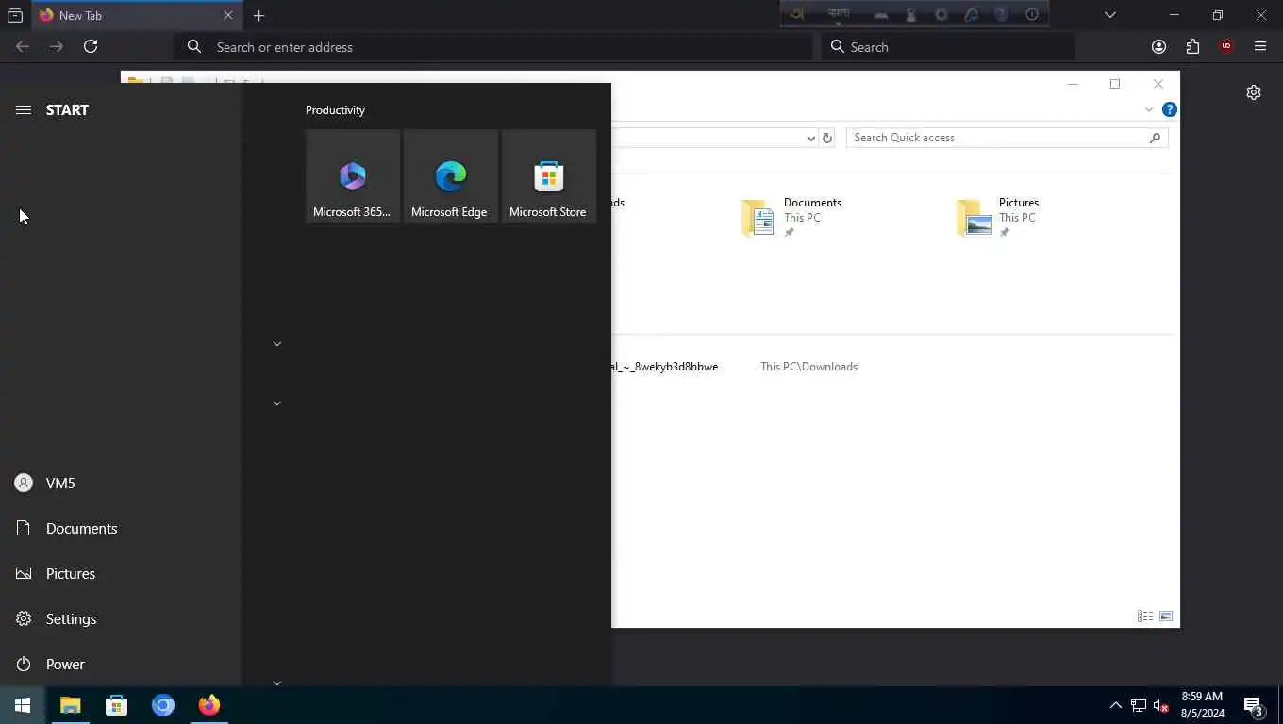Select the Pictures folder in Quick access

pos(999,217)
